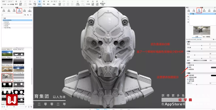
Task: Switch library to grid view icon
Action: coord(4,107)
